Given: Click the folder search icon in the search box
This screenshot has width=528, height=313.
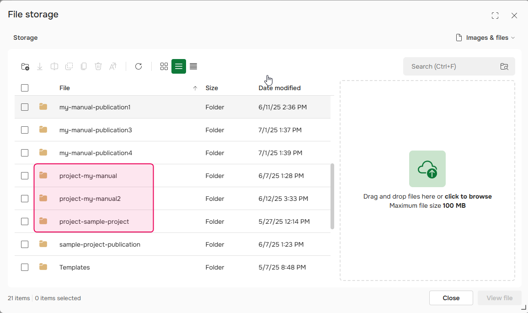Looking at the screenshot, I should click(x=504, y=66).
